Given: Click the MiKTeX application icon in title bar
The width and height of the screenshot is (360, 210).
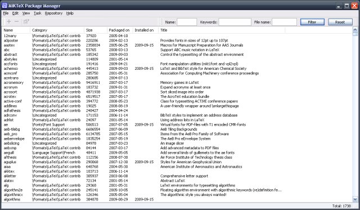Looking at the screenshot, I should click(x=4, y=6).
